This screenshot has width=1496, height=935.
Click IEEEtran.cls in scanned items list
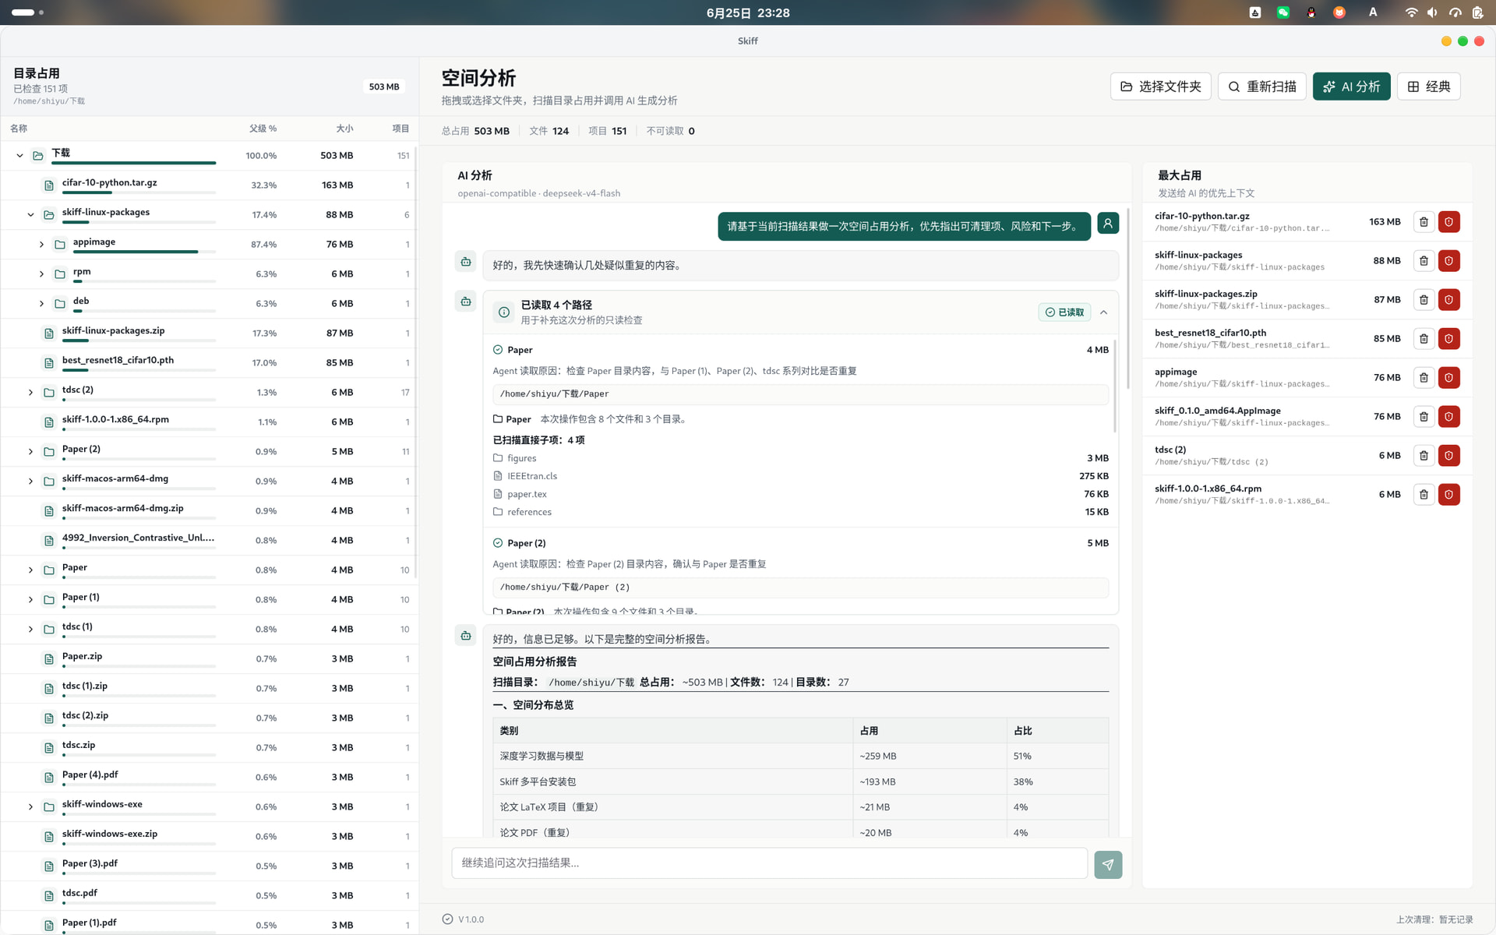800,476
